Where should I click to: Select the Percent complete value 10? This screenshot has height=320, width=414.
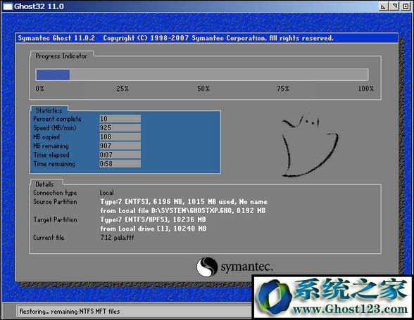(x=120, y=119)
